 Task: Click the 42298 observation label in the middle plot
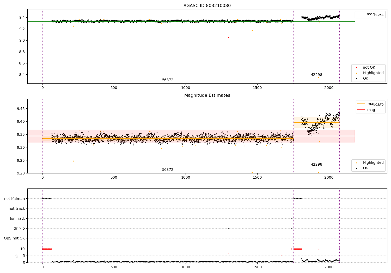pos(316,165)
